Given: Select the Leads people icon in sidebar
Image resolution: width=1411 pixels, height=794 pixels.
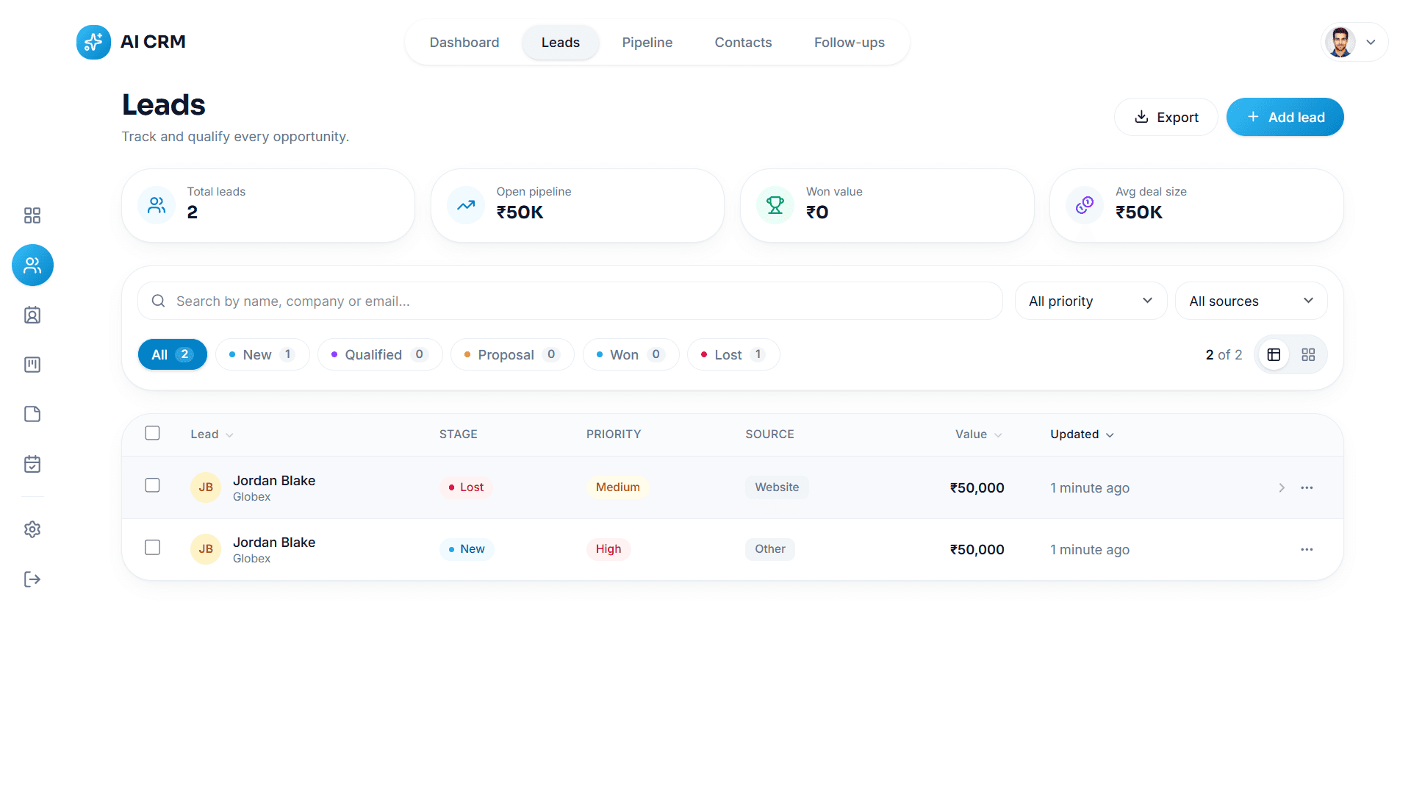Looking at the screenshot, I should [32, 265].
